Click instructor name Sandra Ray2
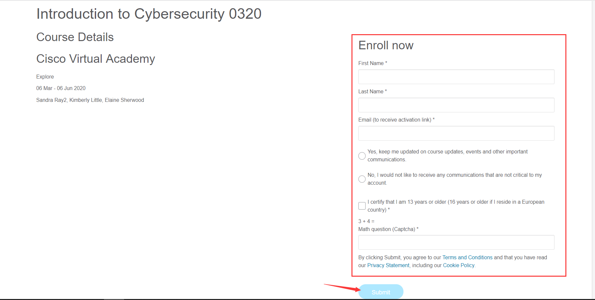 (x=51, y=100)
